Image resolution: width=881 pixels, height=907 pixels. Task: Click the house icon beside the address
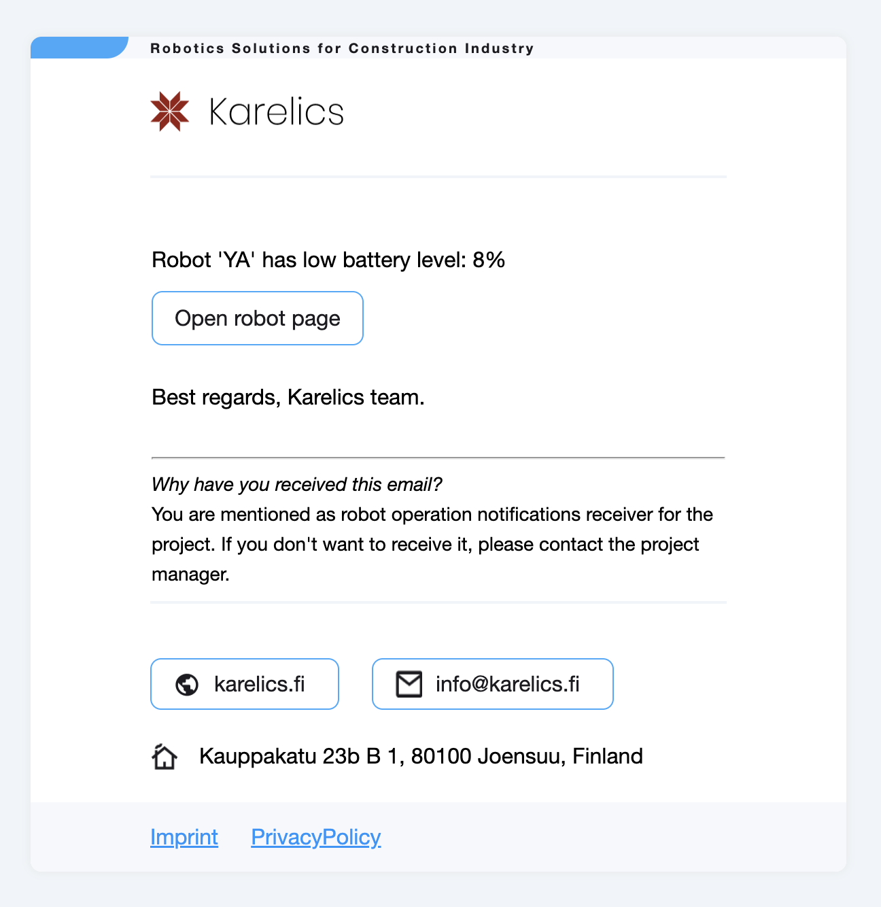(x=165, y=757)
